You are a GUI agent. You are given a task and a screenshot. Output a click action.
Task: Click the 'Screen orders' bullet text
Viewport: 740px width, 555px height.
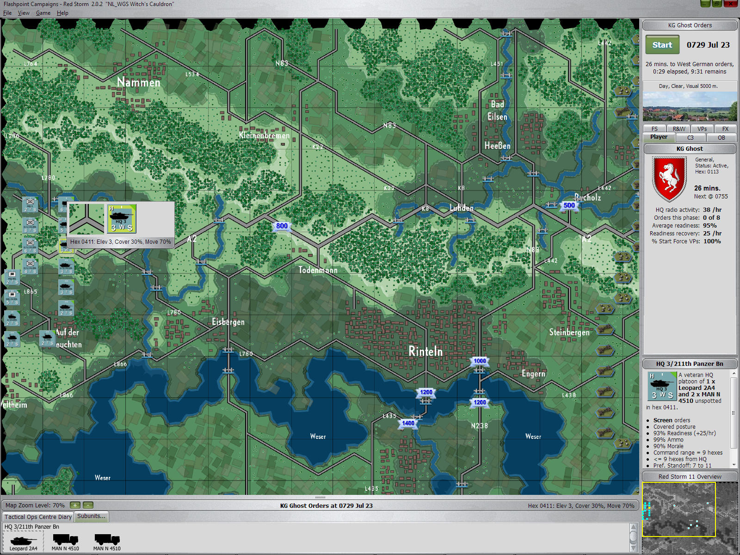(x=672, y=420)
